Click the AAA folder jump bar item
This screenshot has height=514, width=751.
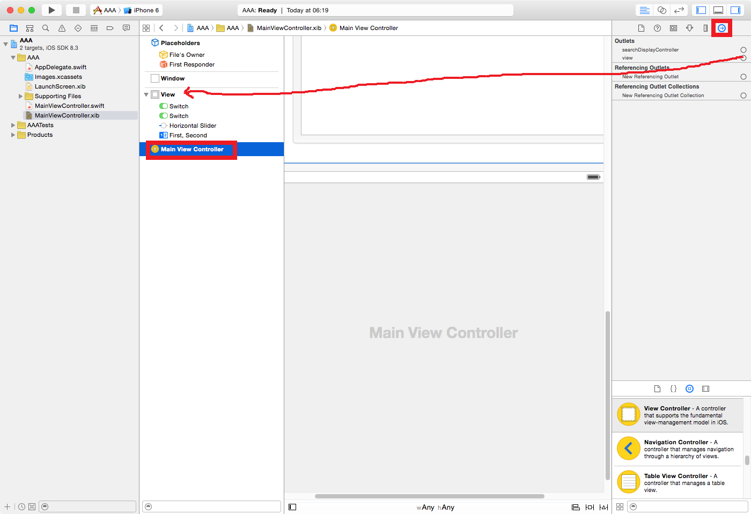(228, 28)
